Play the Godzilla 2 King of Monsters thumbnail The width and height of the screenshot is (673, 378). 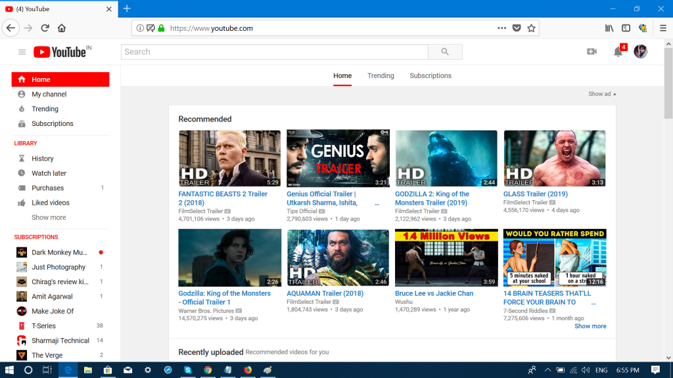[446, 159]
